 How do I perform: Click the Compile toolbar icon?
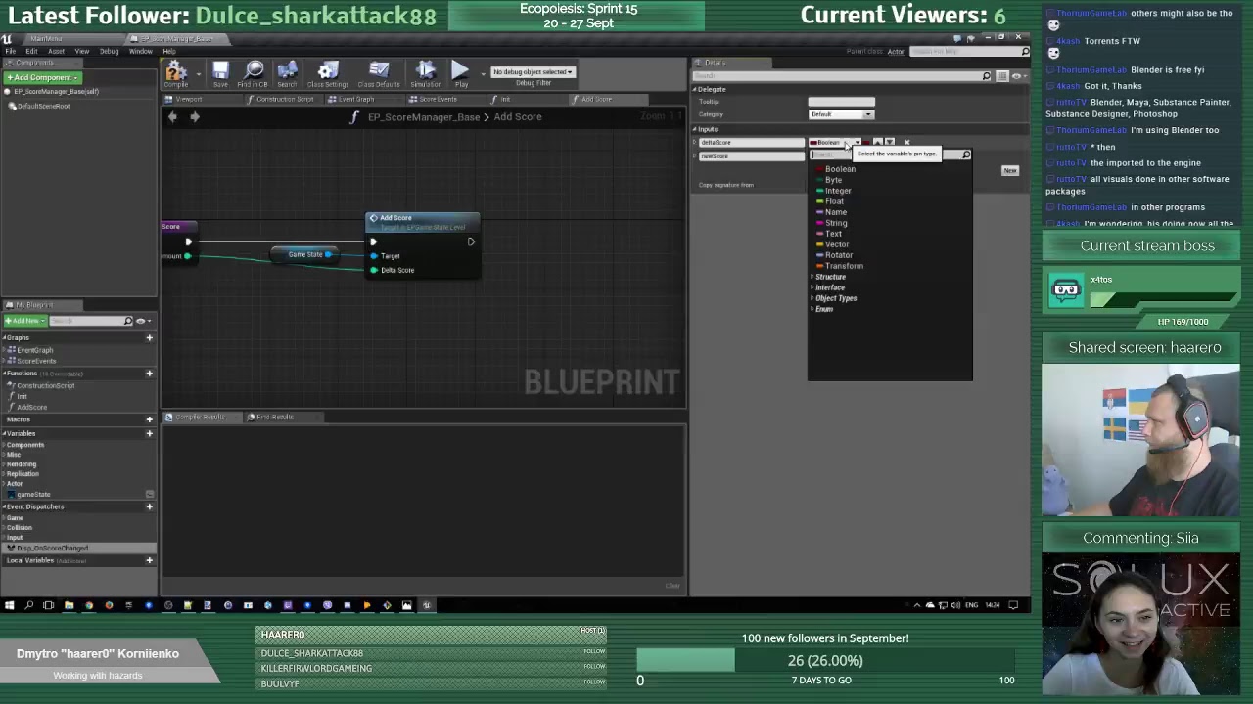[176, 72]
